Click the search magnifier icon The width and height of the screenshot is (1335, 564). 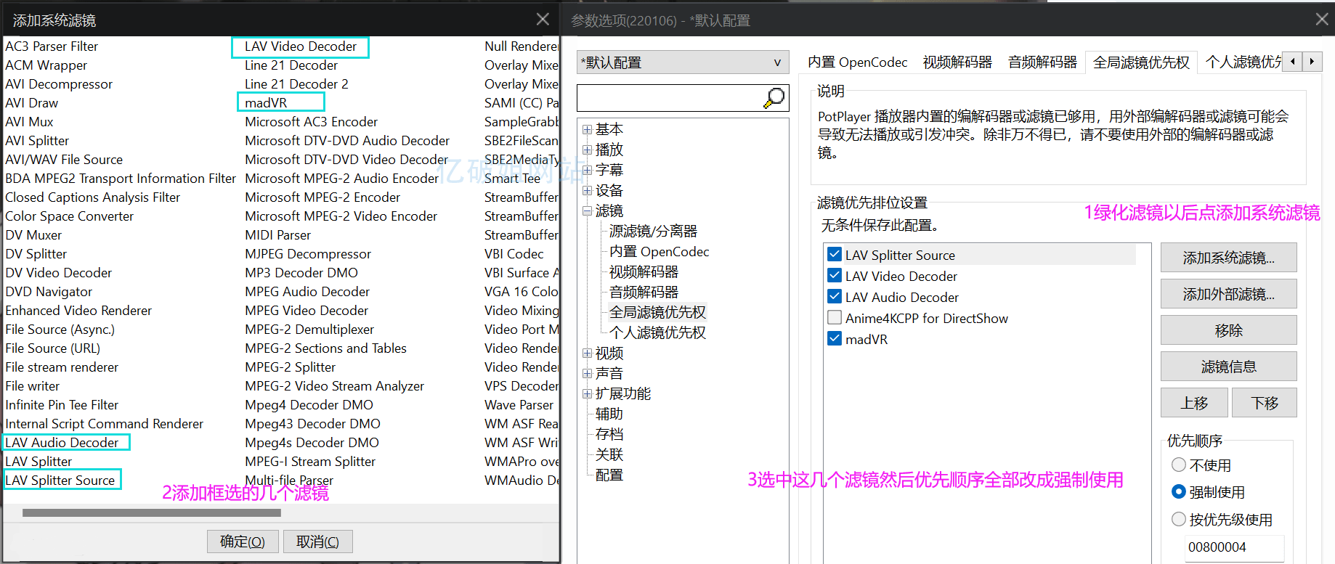click(x=774, y=97)
